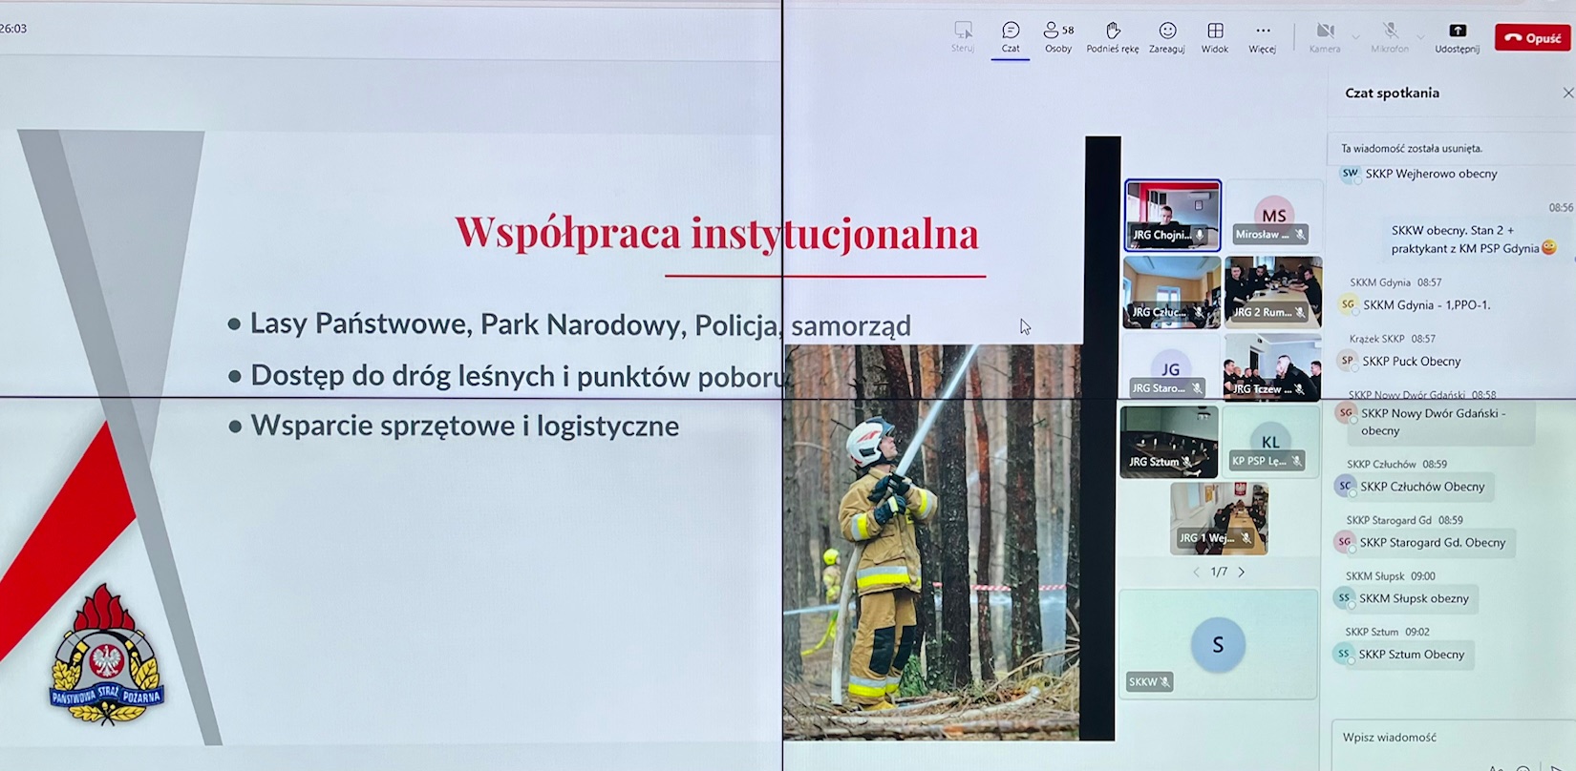Click the Steruj control icon

coord(963,36)
